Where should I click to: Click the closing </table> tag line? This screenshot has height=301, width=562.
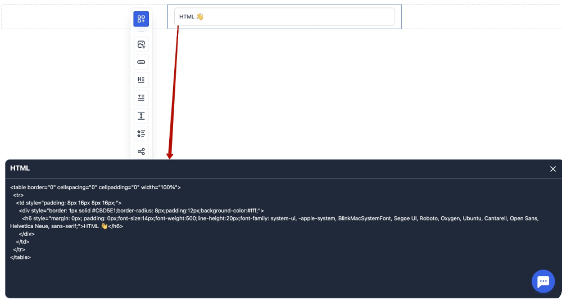coord(20,257)
